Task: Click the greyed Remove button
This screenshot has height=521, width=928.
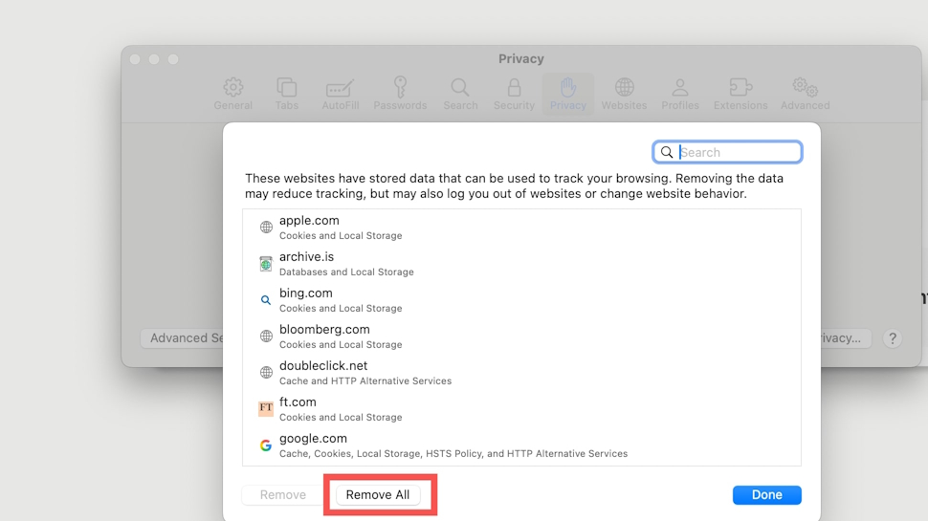Action: (x=283, y=494)
